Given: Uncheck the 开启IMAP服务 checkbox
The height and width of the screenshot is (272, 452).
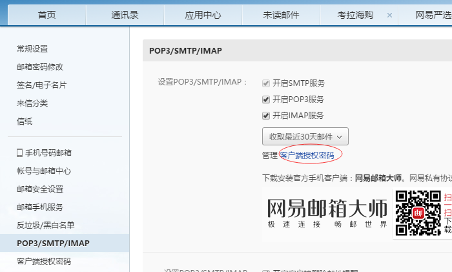Looking at the screenshot, I should point(266,116).
